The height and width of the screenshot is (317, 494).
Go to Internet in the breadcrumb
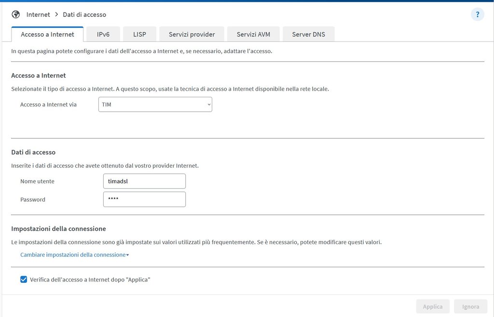point(38,14)
